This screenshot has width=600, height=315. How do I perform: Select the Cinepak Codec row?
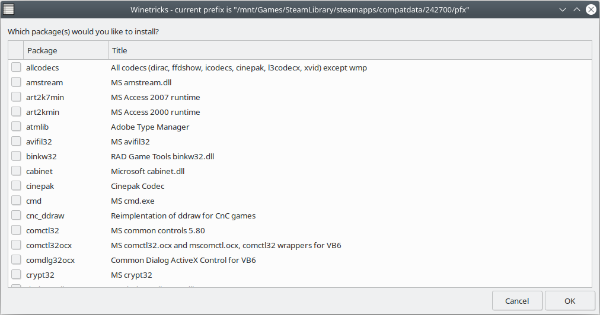(300, 186)
